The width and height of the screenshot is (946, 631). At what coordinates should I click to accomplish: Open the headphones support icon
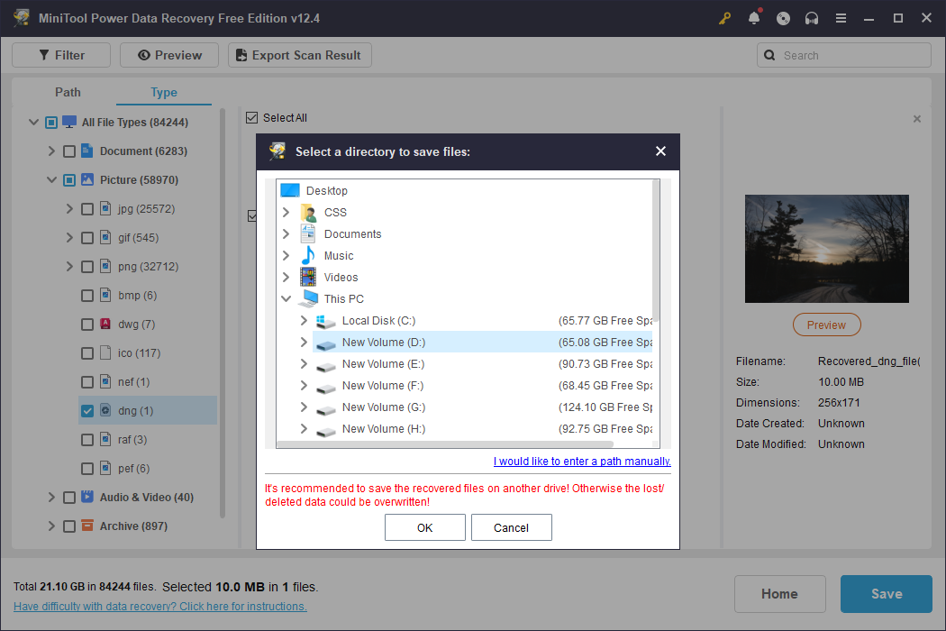click(x=812, y=18)
